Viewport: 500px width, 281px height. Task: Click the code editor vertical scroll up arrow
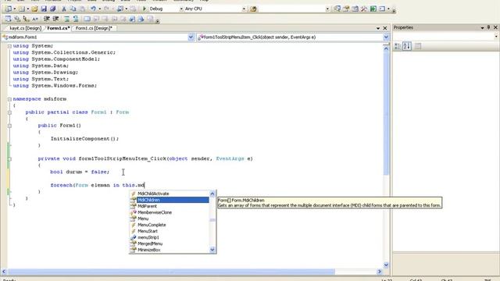(x=386, y=48)
